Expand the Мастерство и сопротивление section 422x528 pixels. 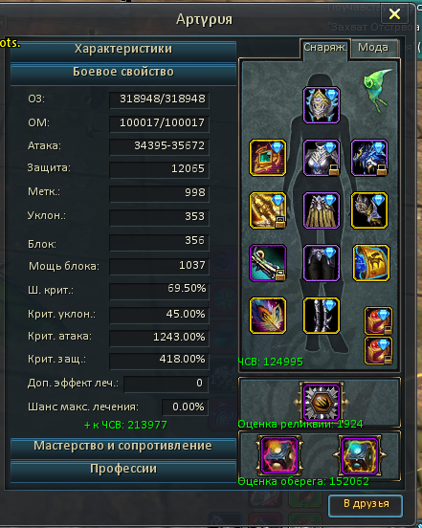click(x=123, y=447)
